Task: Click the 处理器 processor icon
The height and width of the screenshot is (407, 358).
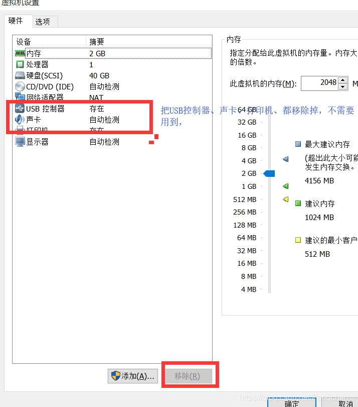Action: point(20,64)
